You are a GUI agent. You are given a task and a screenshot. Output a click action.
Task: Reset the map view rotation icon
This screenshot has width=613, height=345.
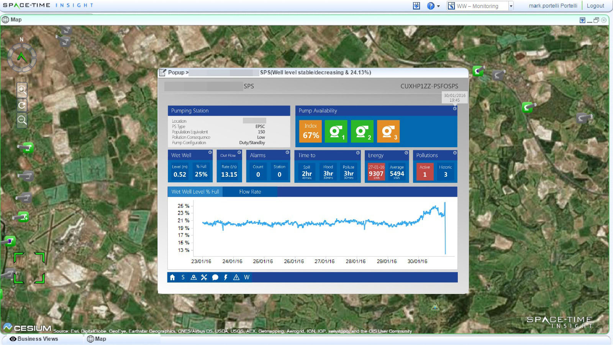(x=22, y=105)
